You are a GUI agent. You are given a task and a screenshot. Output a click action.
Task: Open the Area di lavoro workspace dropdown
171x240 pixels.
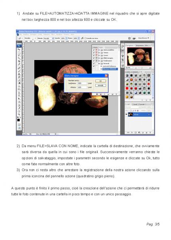tap(143, 38)
